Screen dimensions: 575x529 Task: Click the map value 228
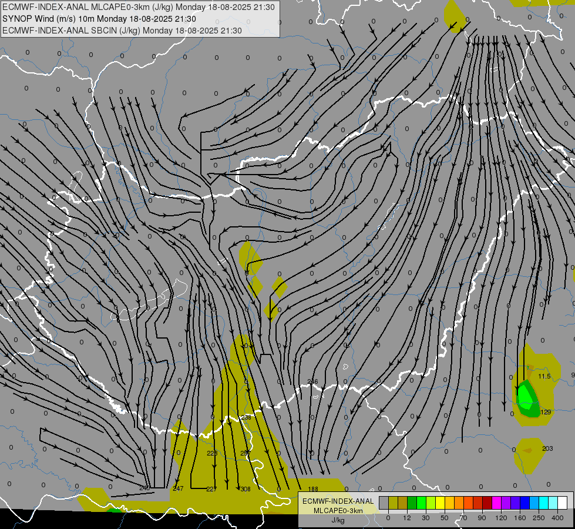(212, 453)
